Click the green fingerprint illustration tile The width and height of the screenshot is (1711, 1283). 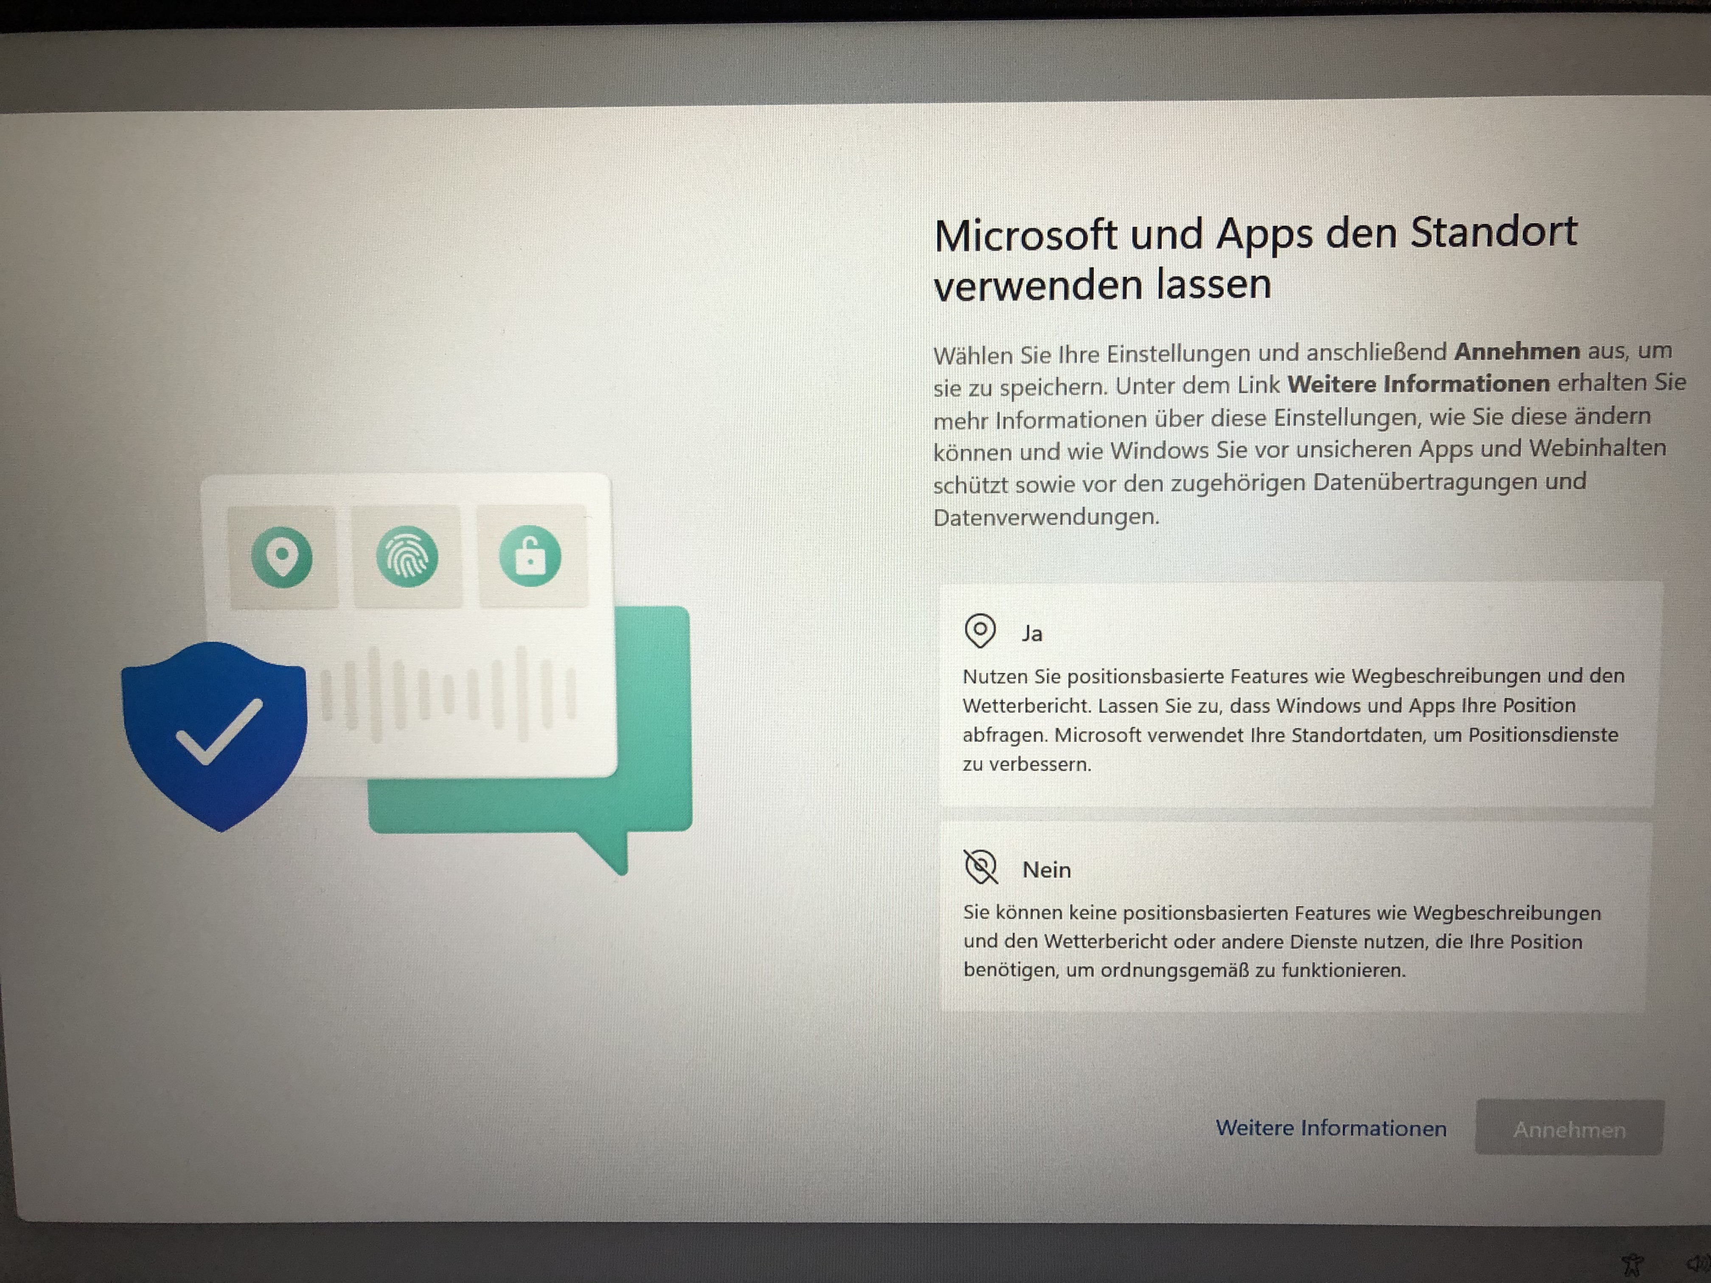(x=407, y=557)
